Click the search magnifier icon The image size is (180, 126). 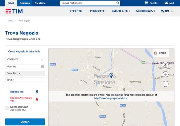(x=118, y=3)
